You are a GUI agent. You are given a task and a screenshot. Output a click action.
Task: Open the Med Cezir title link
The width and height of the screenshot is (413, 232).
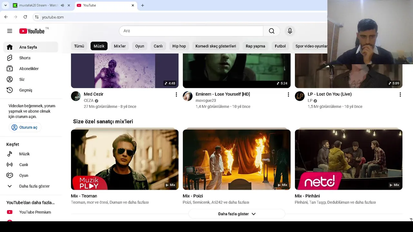point(94,94)
